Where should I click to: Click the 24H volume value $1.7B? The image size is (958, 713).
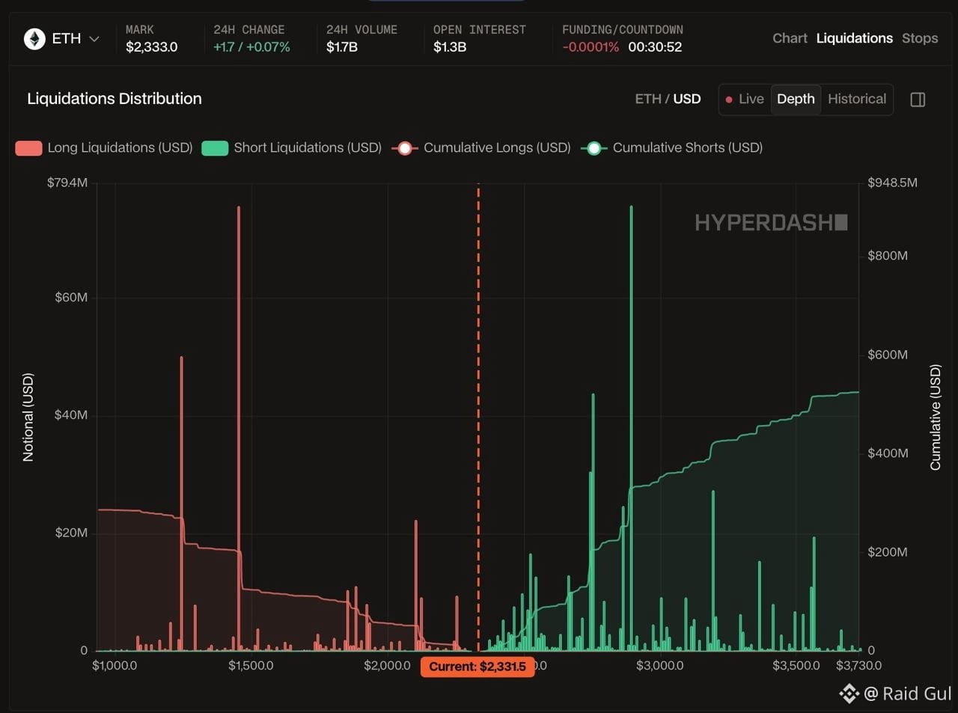click(342, 47)
